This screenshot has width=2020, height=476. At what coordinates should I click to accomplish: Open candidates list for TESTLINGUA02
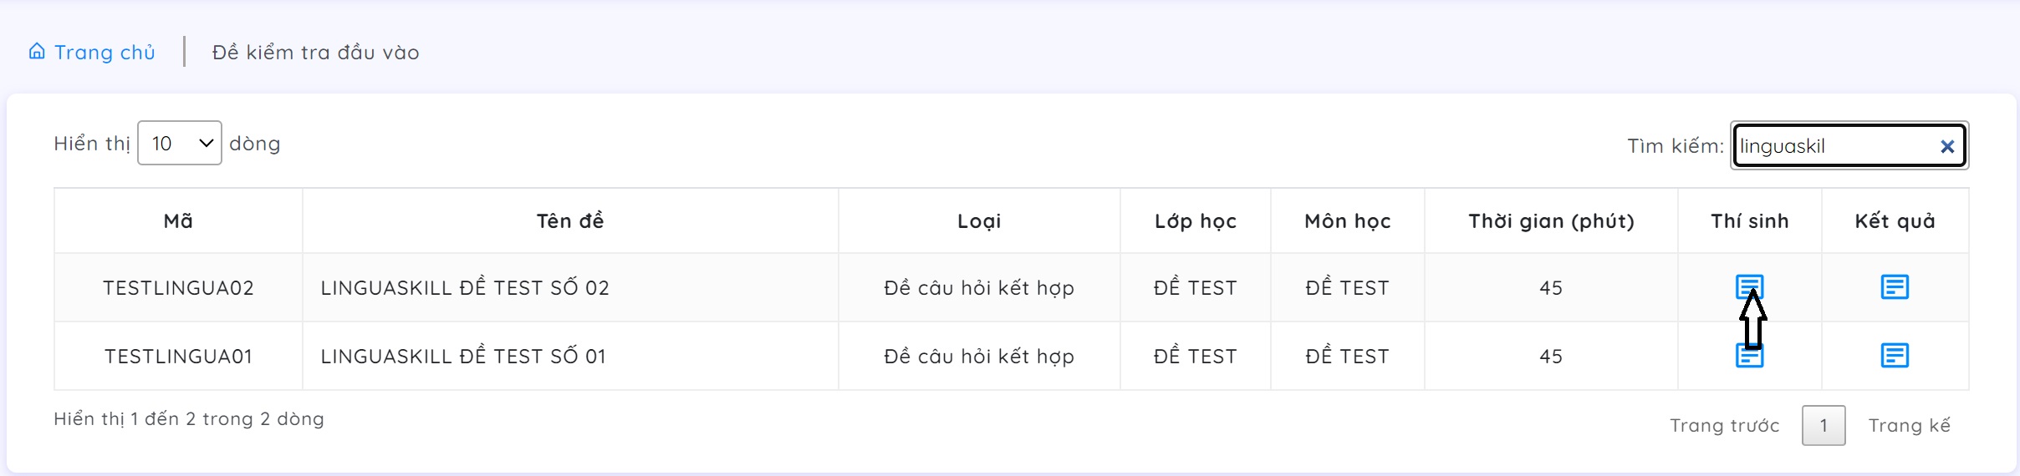click(x=1749, y=286)
